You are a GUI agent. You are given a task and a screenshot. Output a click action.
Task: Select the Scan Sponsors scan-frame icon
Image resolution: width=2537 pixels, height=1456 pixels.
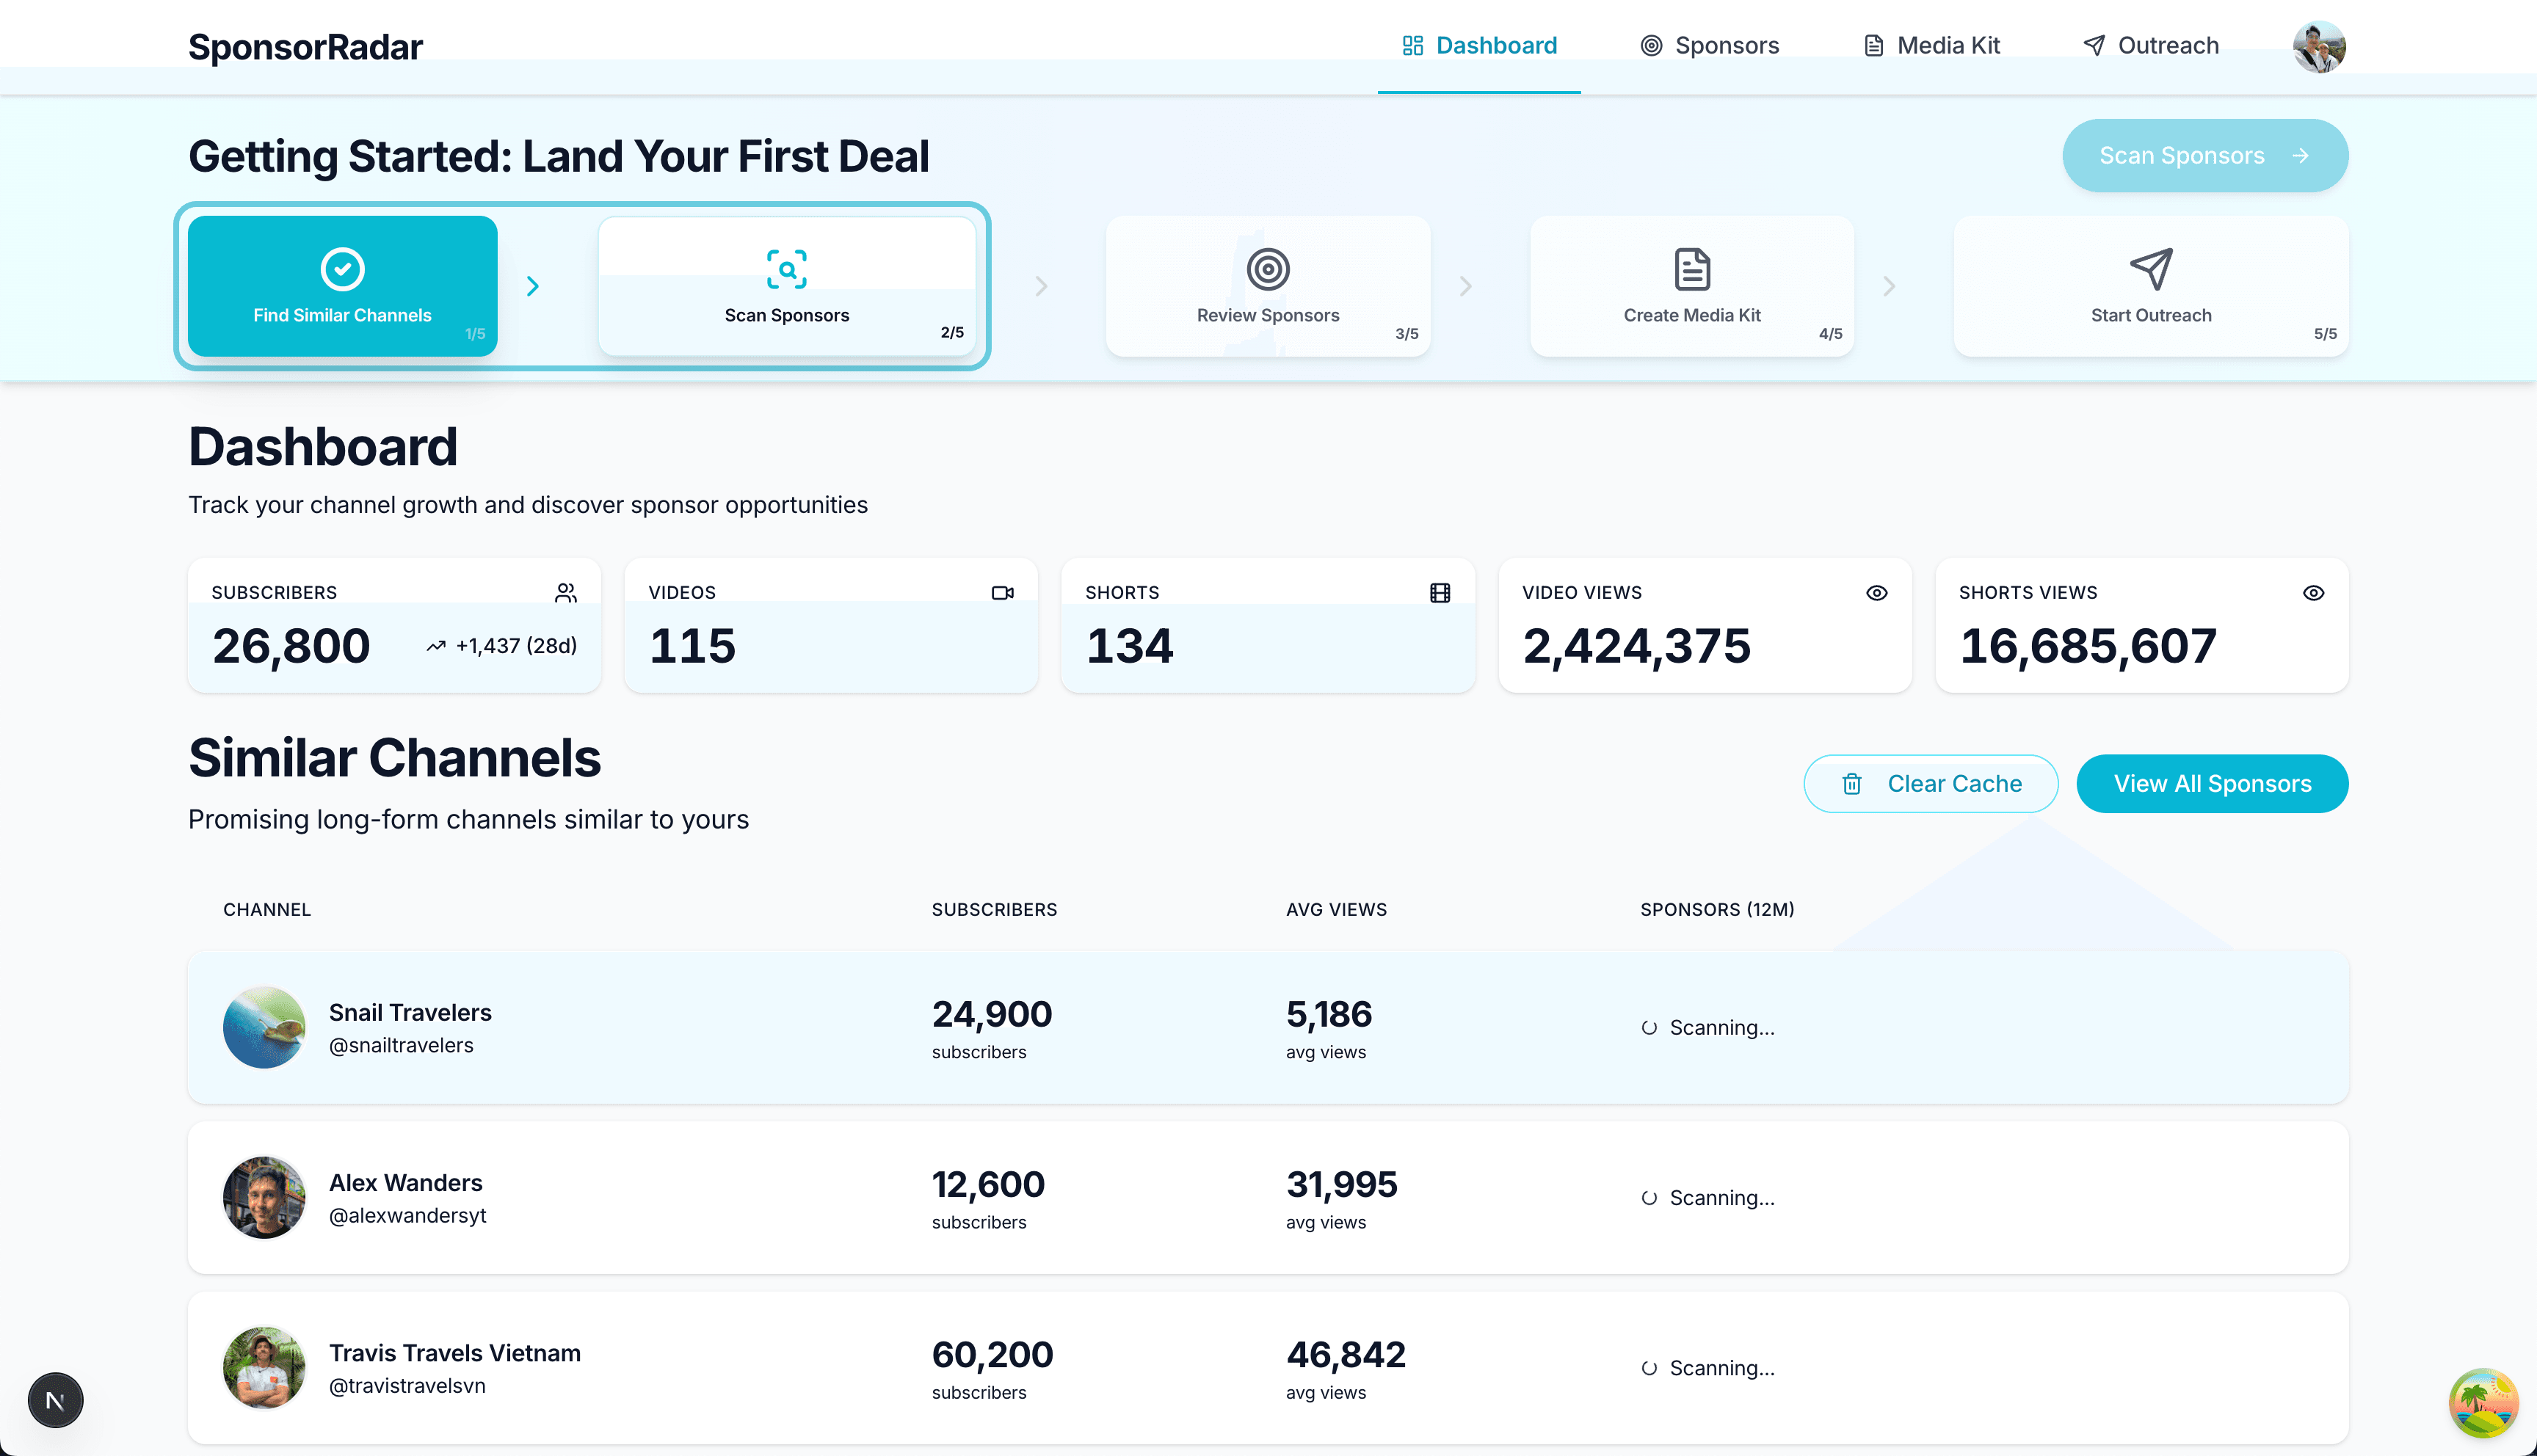point(787,269)
